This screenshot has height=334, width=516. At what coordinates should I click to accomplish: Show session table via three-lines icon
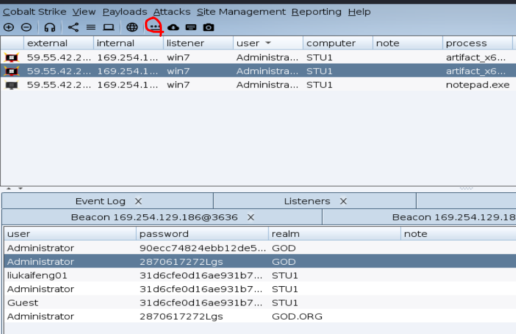(x=91, y=27)
